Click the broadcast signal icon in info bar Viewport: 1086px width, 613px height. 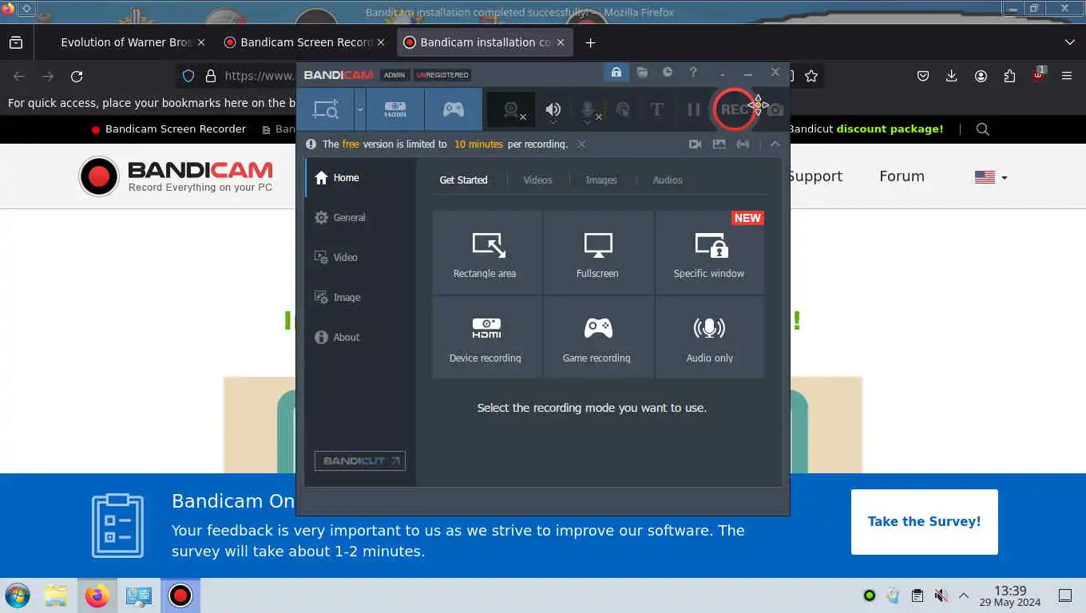(743, 144)
